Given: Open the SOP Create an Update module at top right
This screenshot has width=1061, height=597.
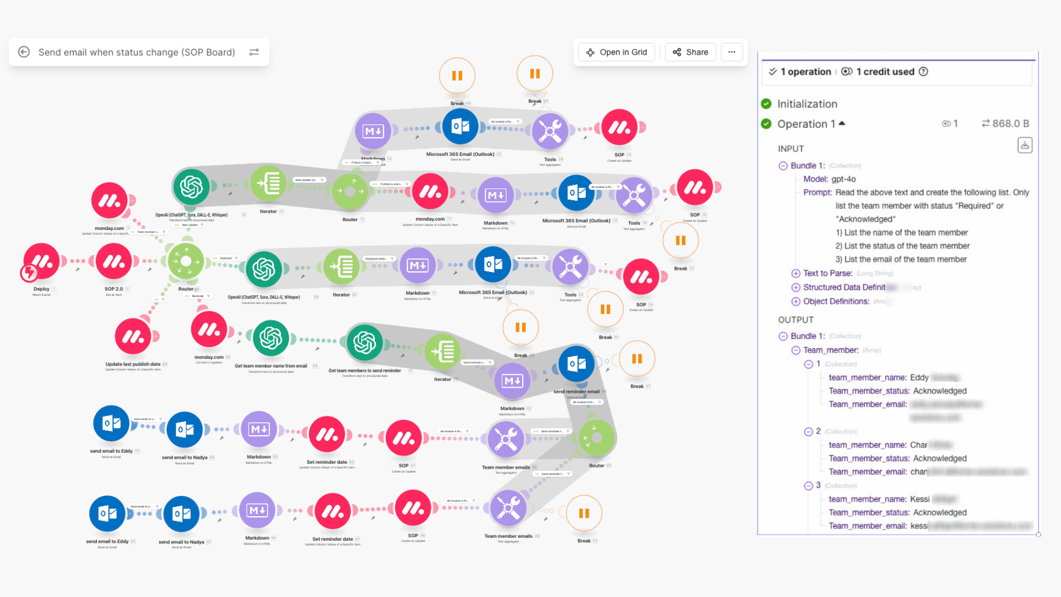Looking at the screenshot, I should click(x=619, y=127).
